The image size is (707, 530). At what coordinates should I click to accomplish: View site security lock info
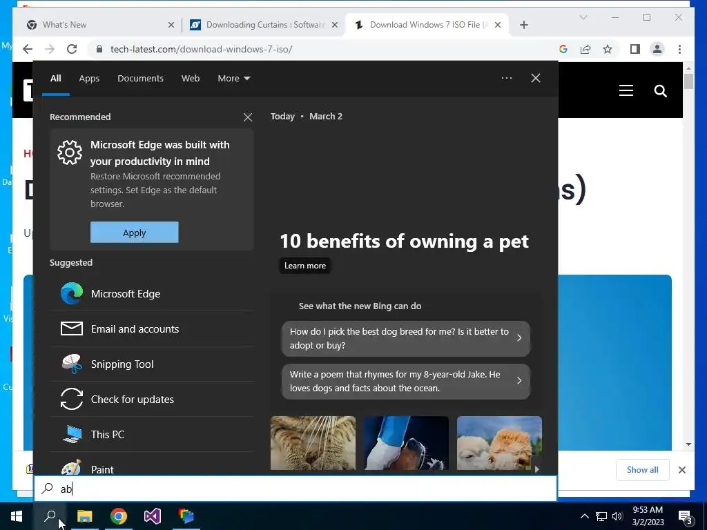tap(99, 49)
